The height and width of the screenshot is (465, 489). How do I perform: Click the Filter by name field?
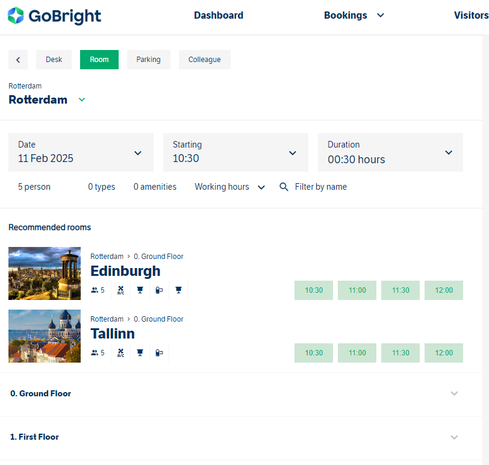(x=321, y=187)
